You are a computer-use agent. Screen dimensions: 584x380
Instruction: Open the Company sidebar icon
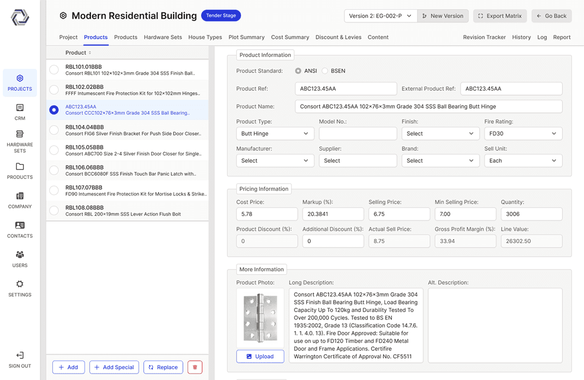[20, 196]
